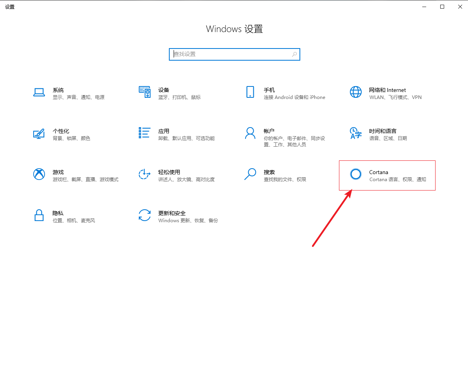Screen dimensions: 468x365
Task: Open 应用 via its list icon
Action: point(145,133)
